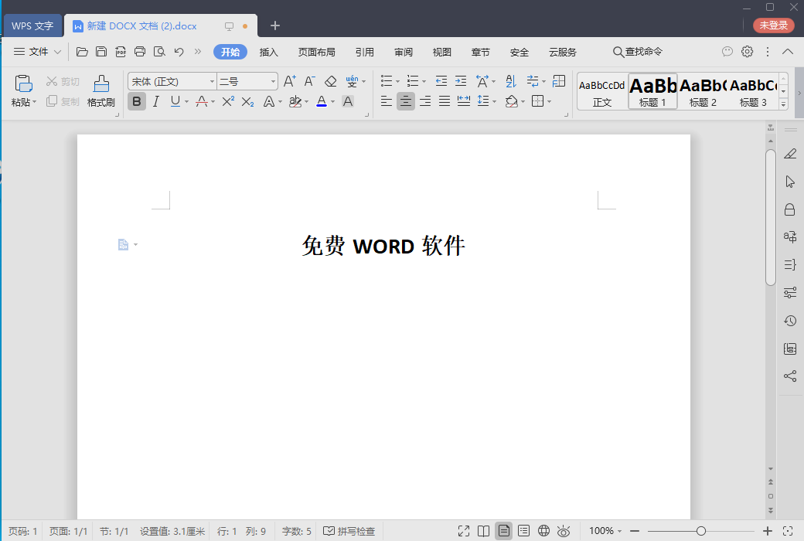Open the 页面布局 tab
This screenshot has width=804, height=541.
coord(316,52)
